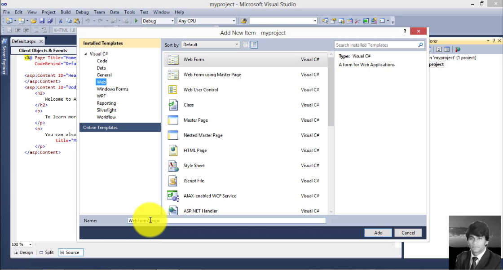Open the Project menu
Viewport: 503px width, 270px height.
pyautogui.click(x=49, y=12)
